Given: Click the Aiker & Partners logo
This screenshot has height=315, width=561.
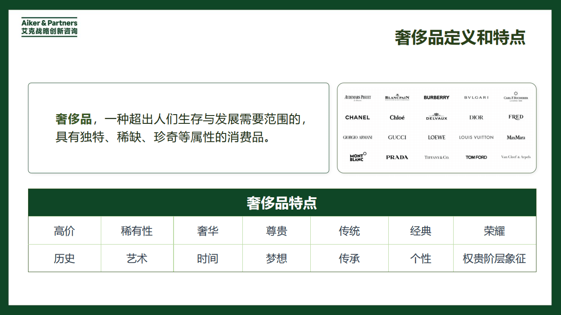Looking at the screenshot, I should (x=49, y=27).
